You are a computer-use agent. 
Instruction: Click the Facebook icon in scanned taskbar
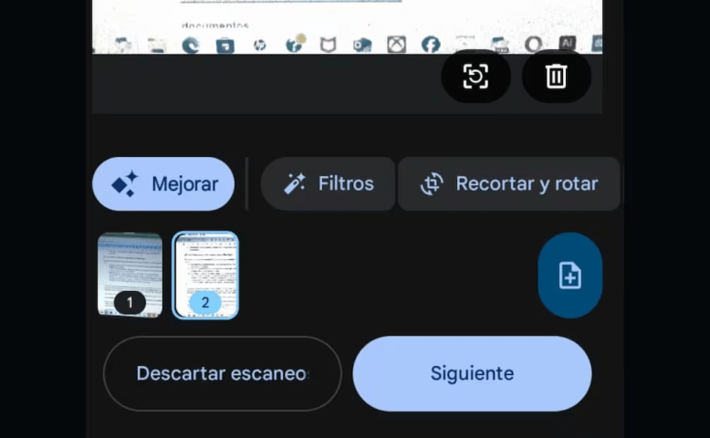[431, 44]
